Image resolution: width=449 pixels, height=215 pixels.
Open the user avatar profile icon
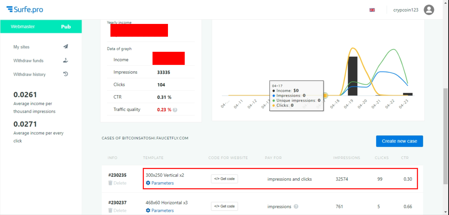[429, 10]
